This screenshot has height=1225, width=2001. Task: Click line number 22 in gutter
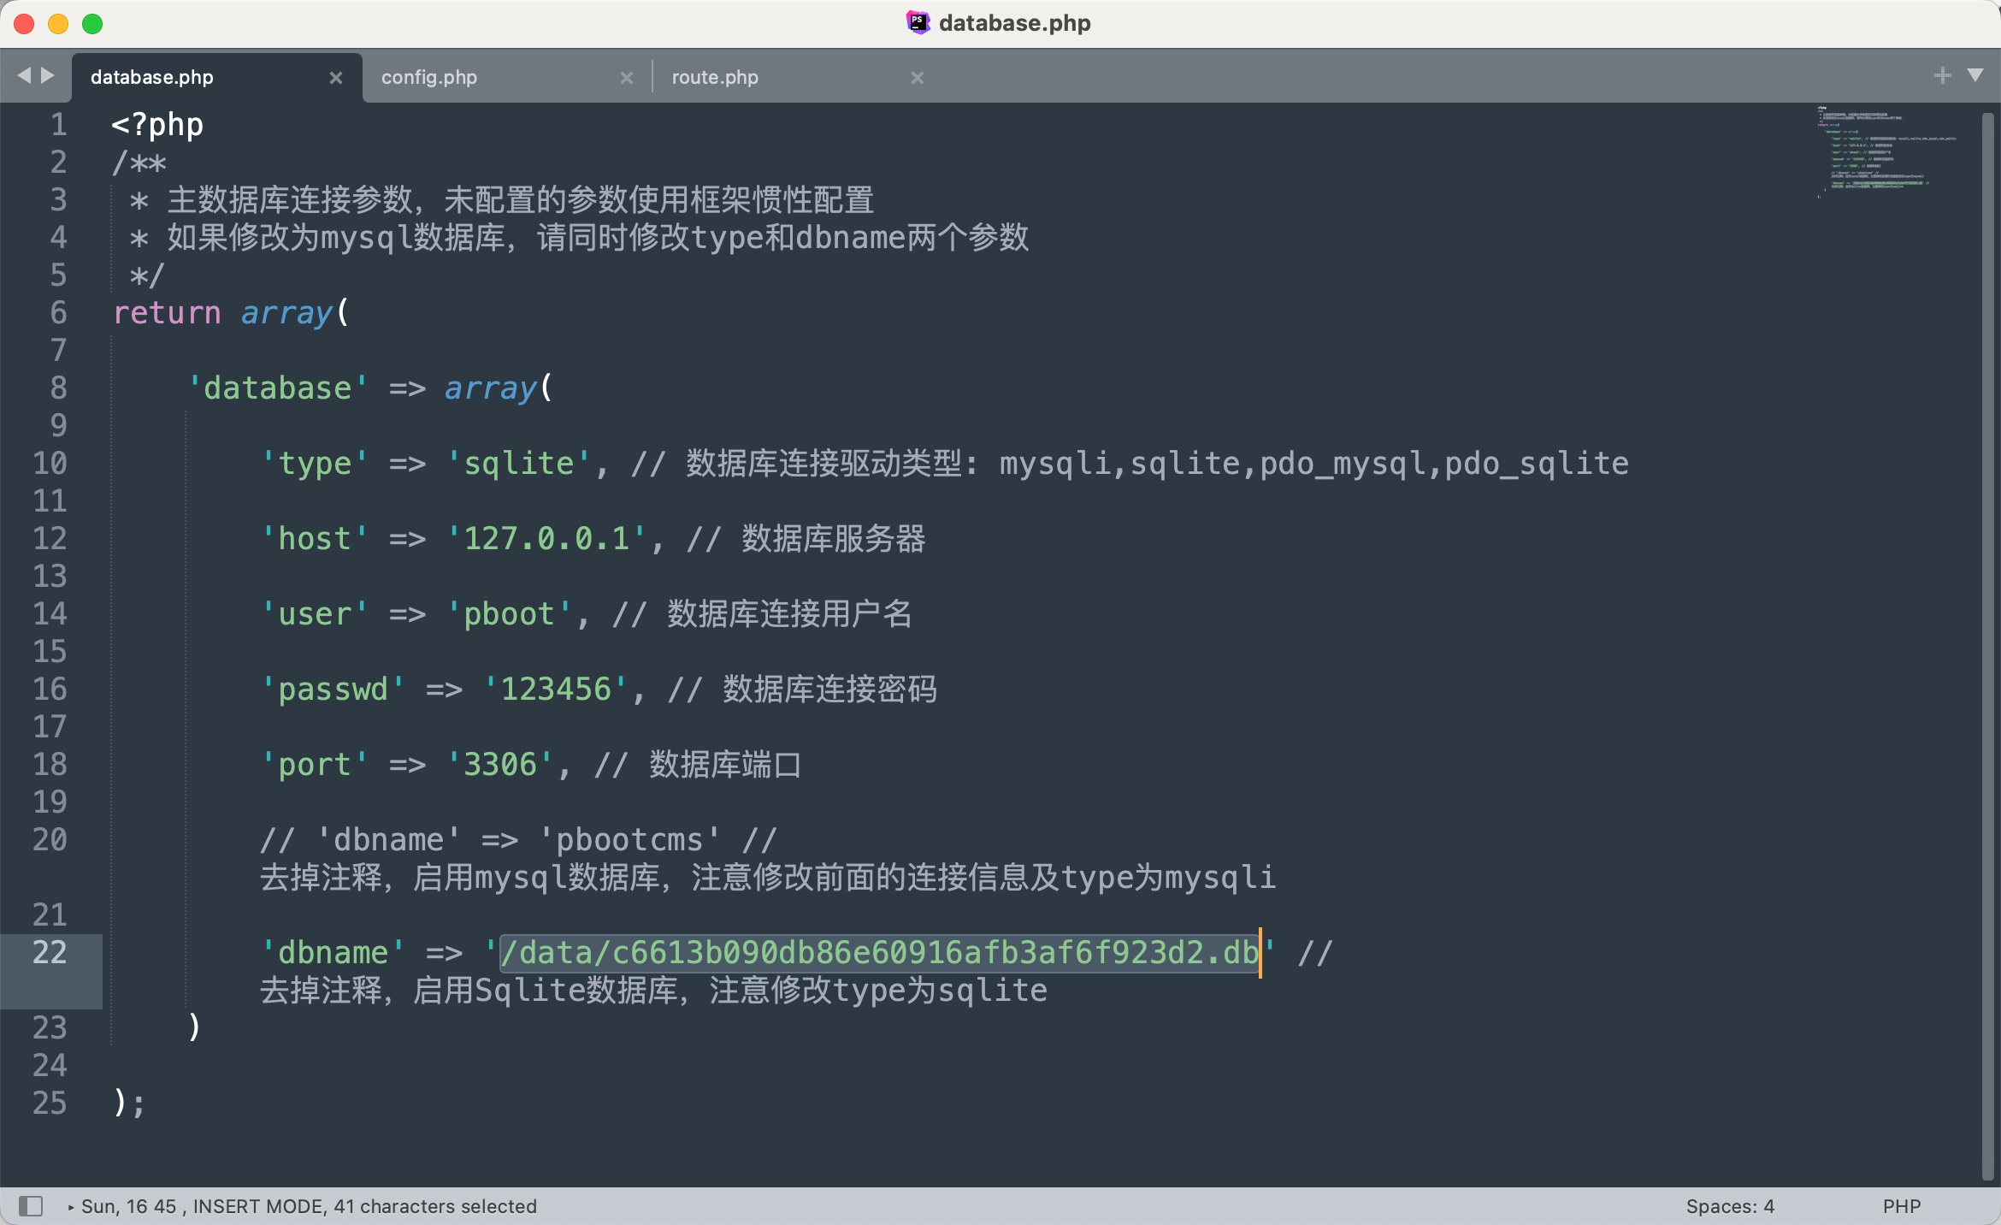(50, 952)
